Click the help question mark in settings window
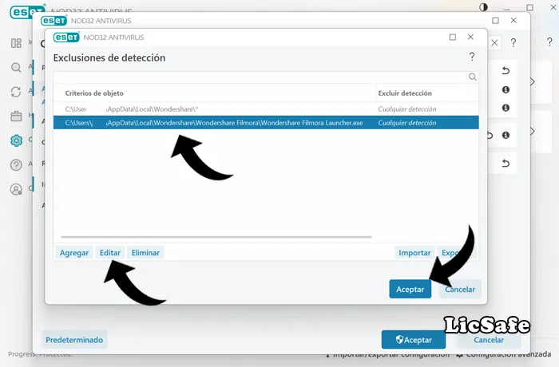 pos(513,43)
